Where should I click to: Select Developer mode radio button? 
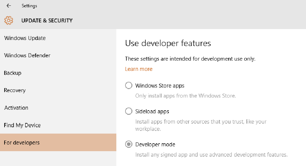(x=128, y=144)
